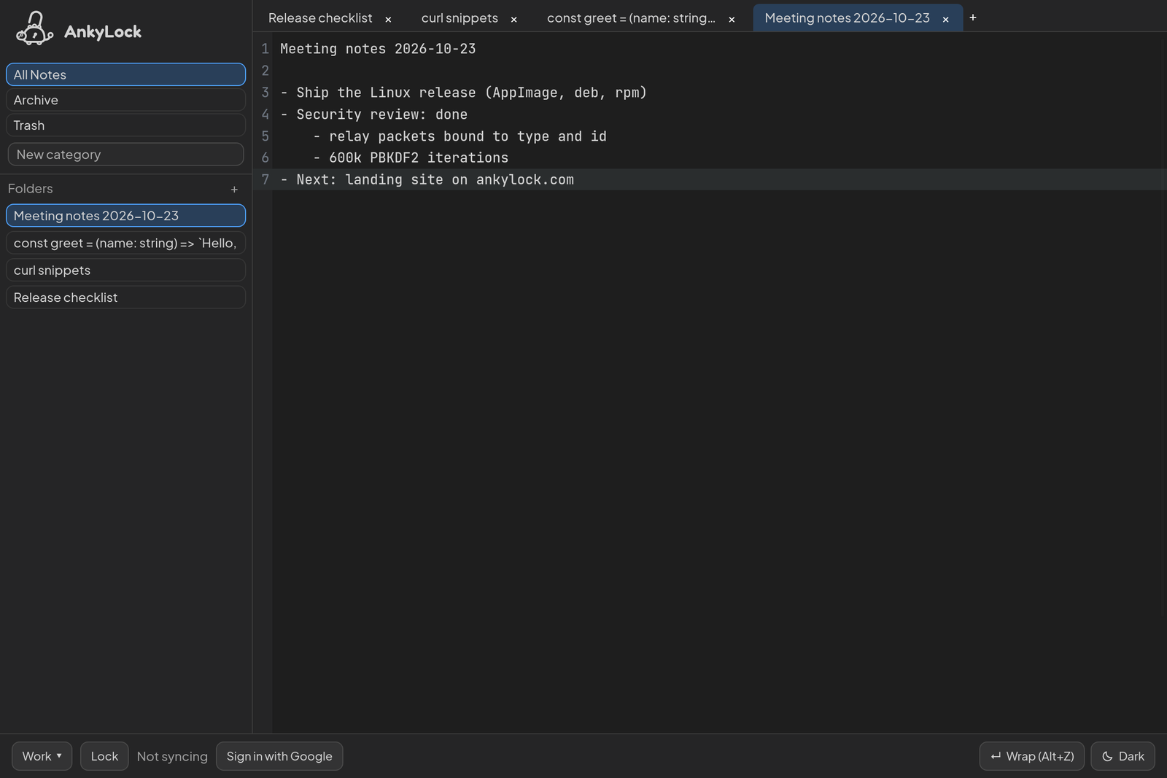Select the All Notes category
1167x778 pixels.
(125, 74)
